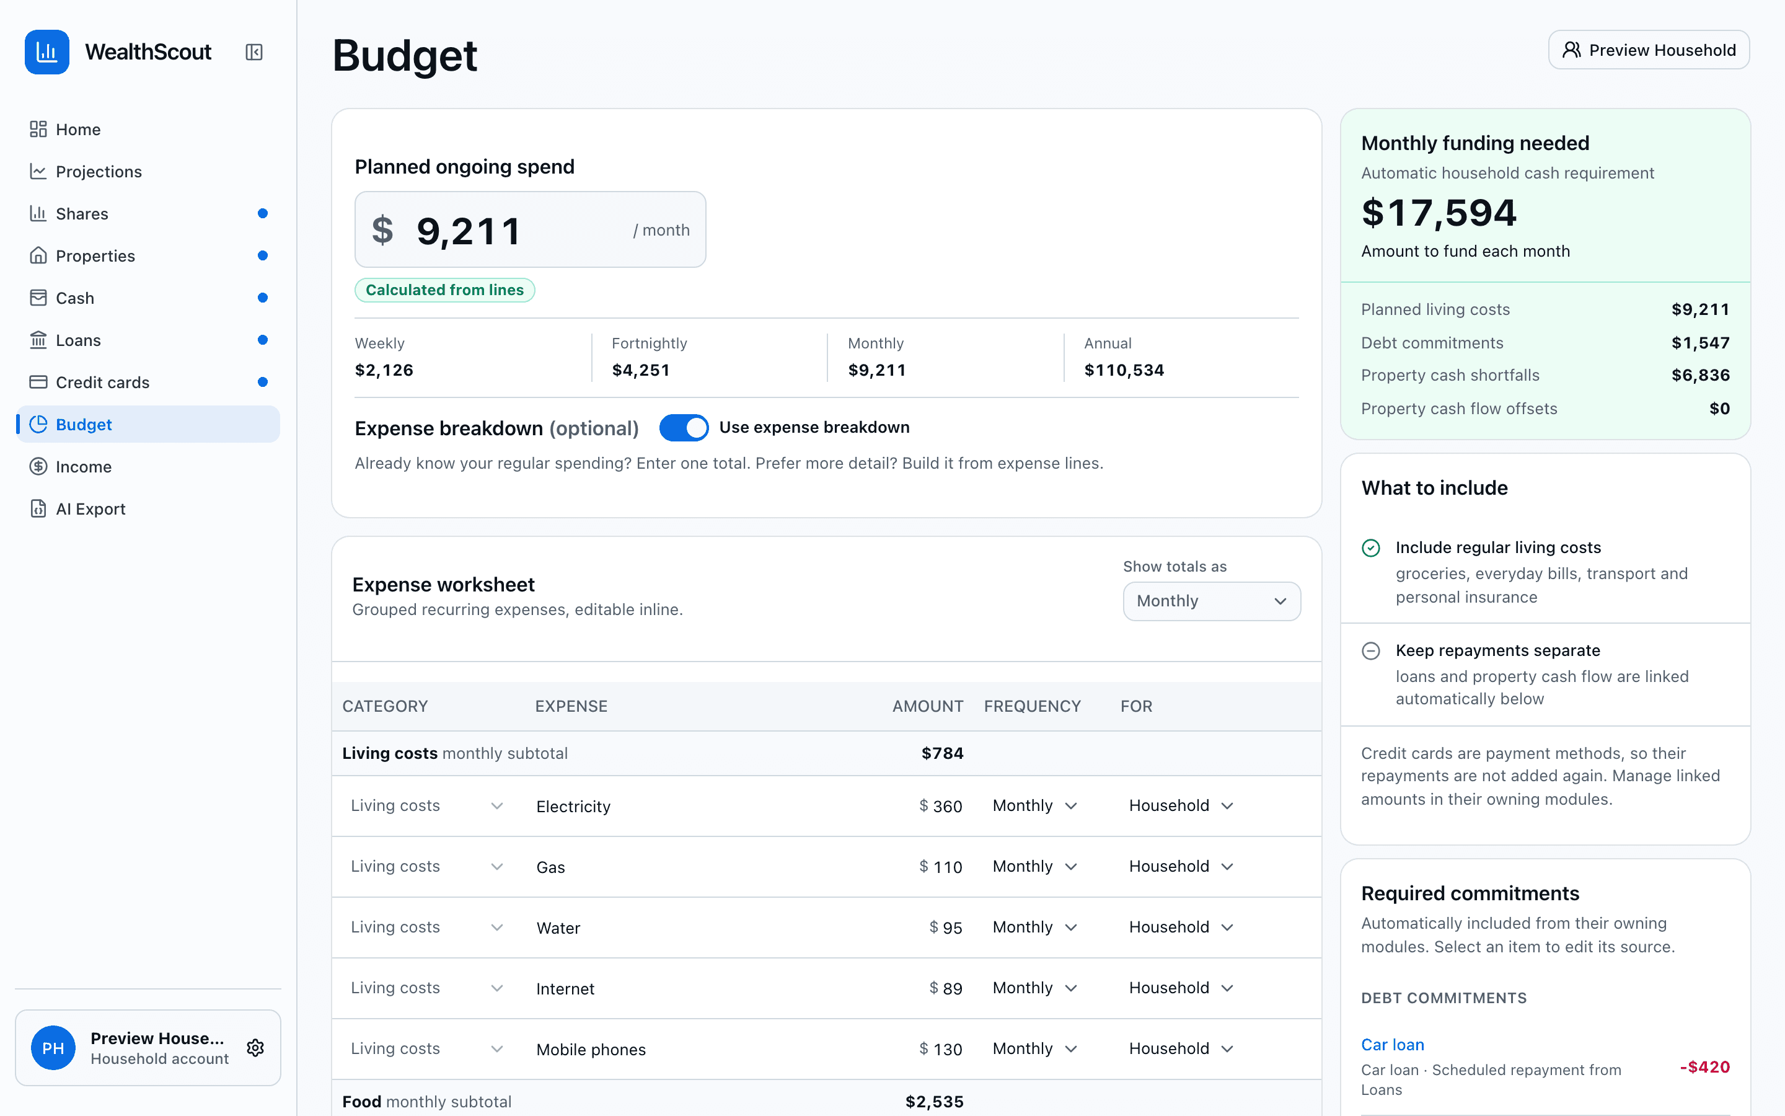Click the Budget pie chart icon

(x=38, y=425)
